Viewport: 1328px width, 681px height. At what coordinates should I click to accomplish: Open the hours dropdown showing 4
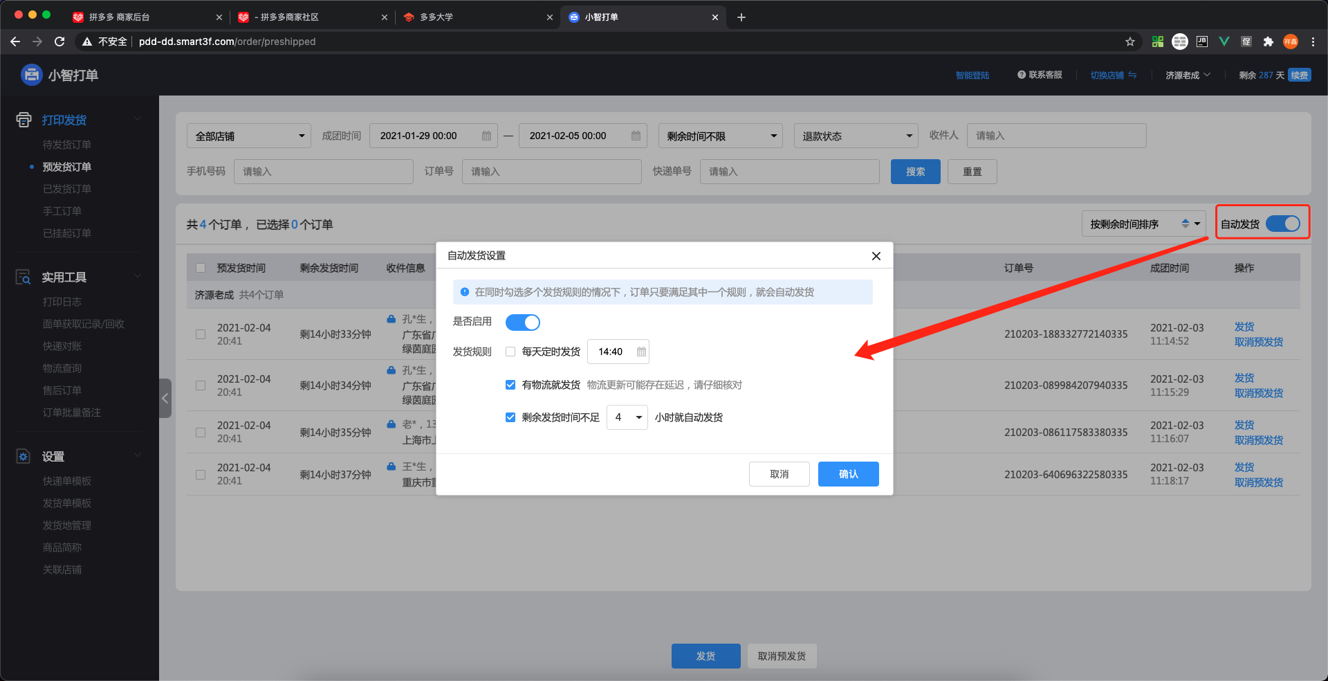click(627, 417)
